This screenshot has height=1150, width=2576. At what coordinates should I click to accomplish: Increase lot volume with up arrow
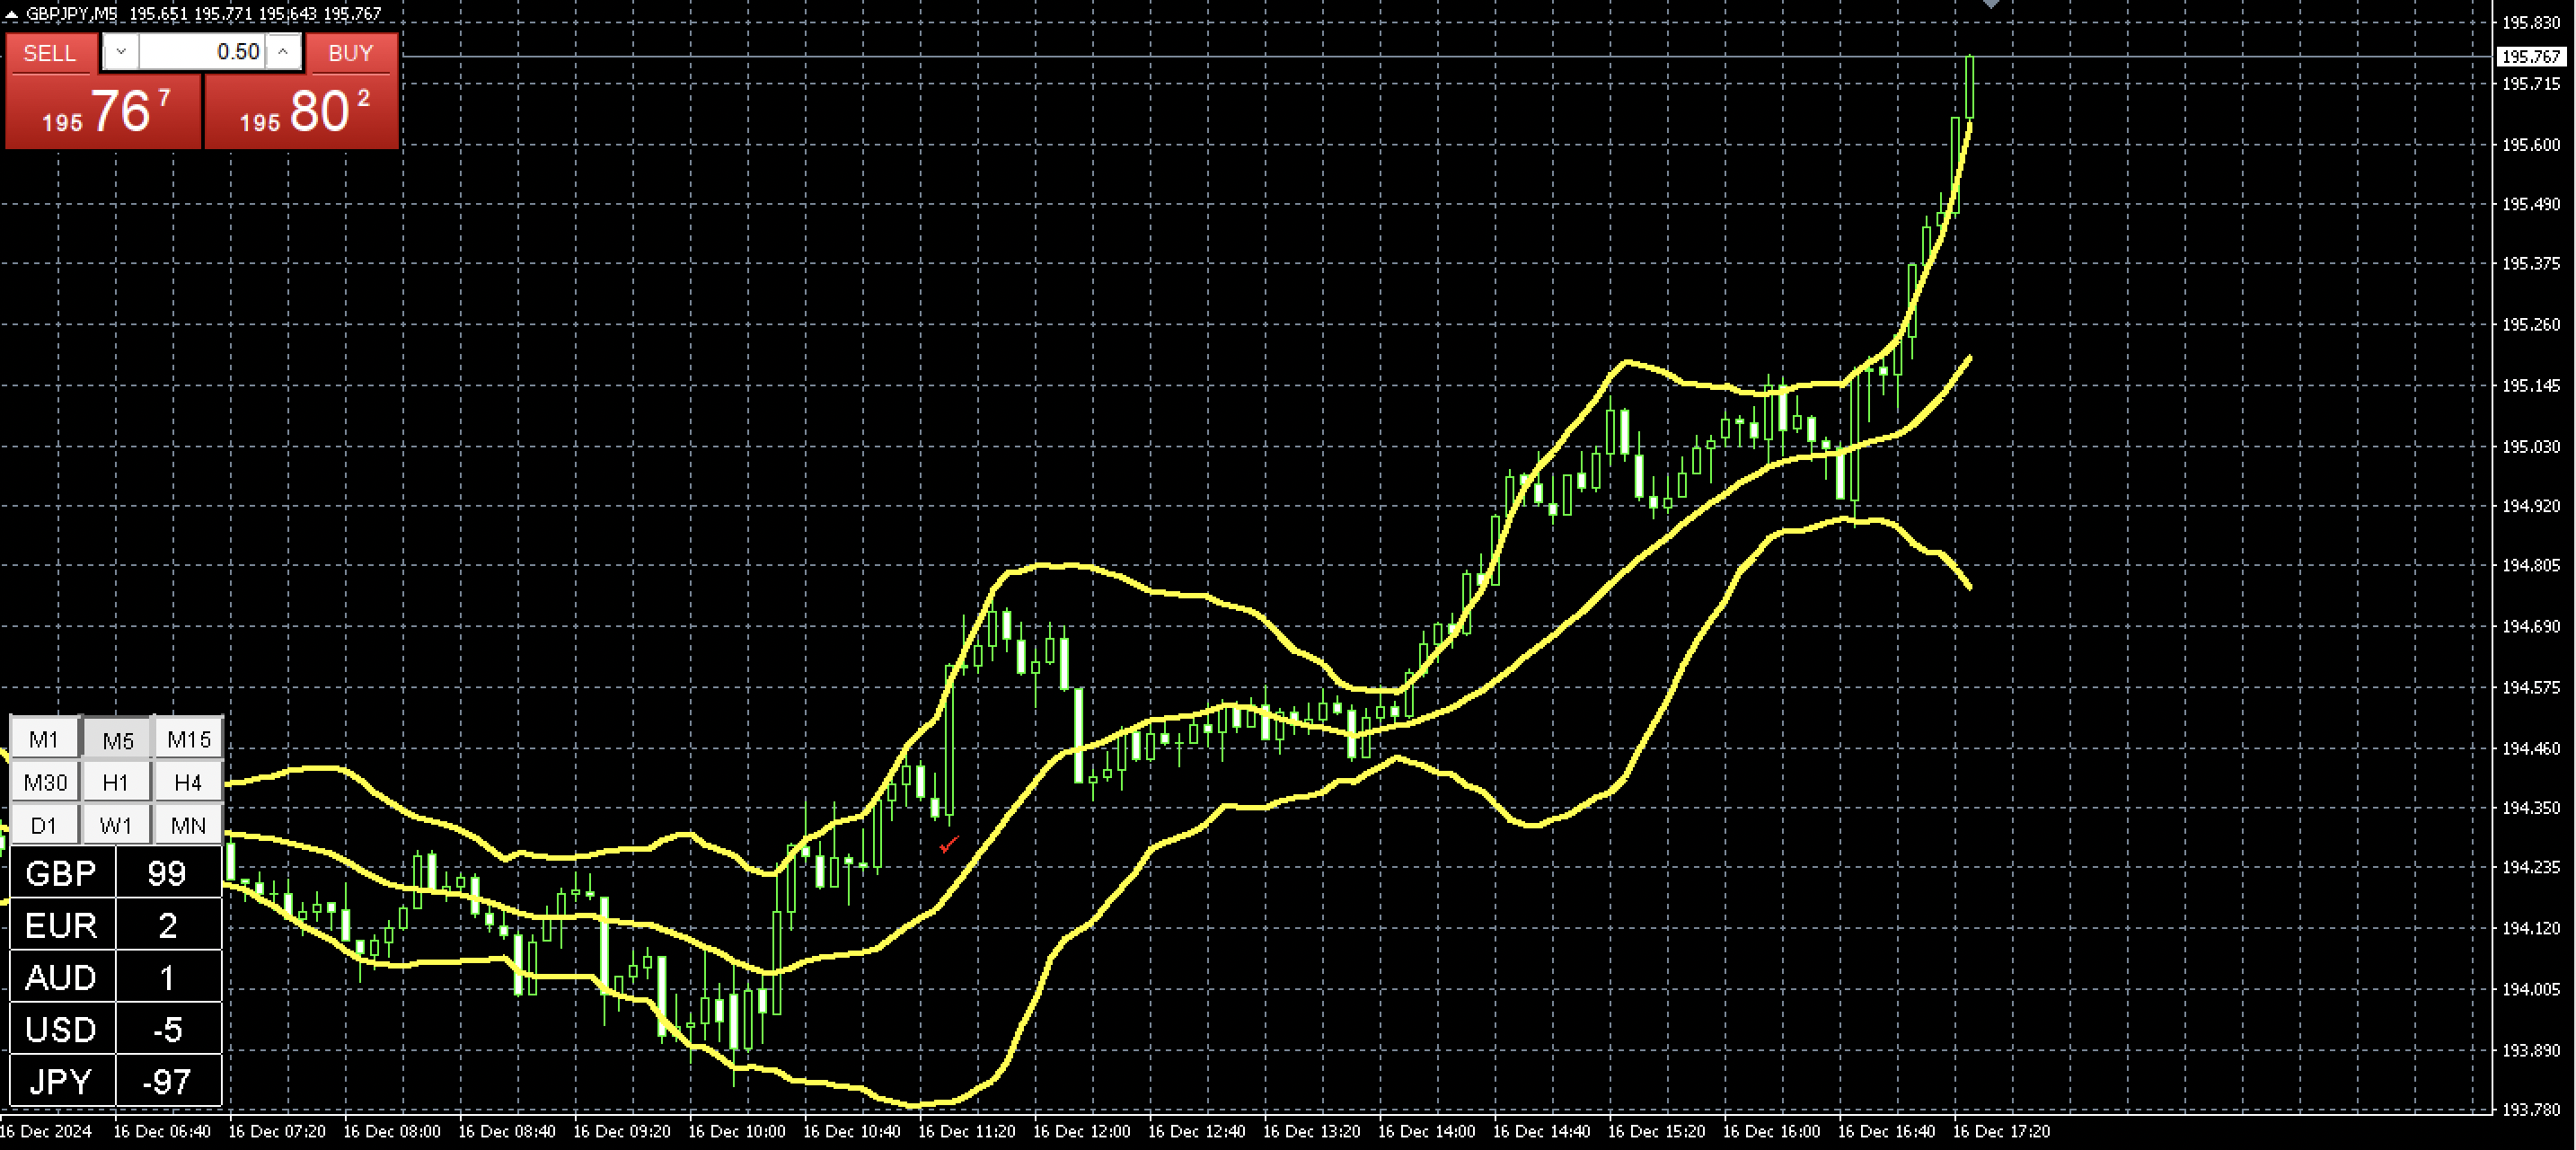click(x=283, y=52)
